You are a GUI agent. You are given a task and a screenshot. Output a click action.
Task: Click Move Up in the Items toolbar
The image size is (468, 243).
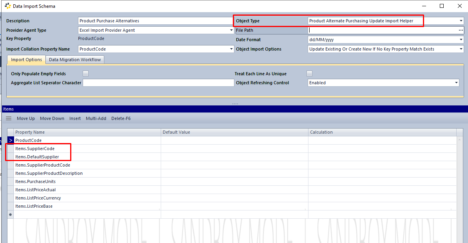click(x=25, y=118)
